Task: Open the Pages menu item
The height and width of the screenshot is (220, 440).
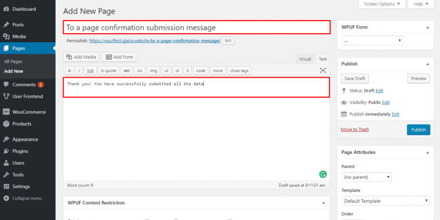Action: (x=27, y=48)
